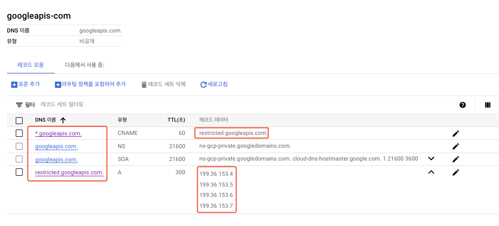Click 새로고침 refresh button
Viewport: 499px width, 226px height.
tap(214, 84)
